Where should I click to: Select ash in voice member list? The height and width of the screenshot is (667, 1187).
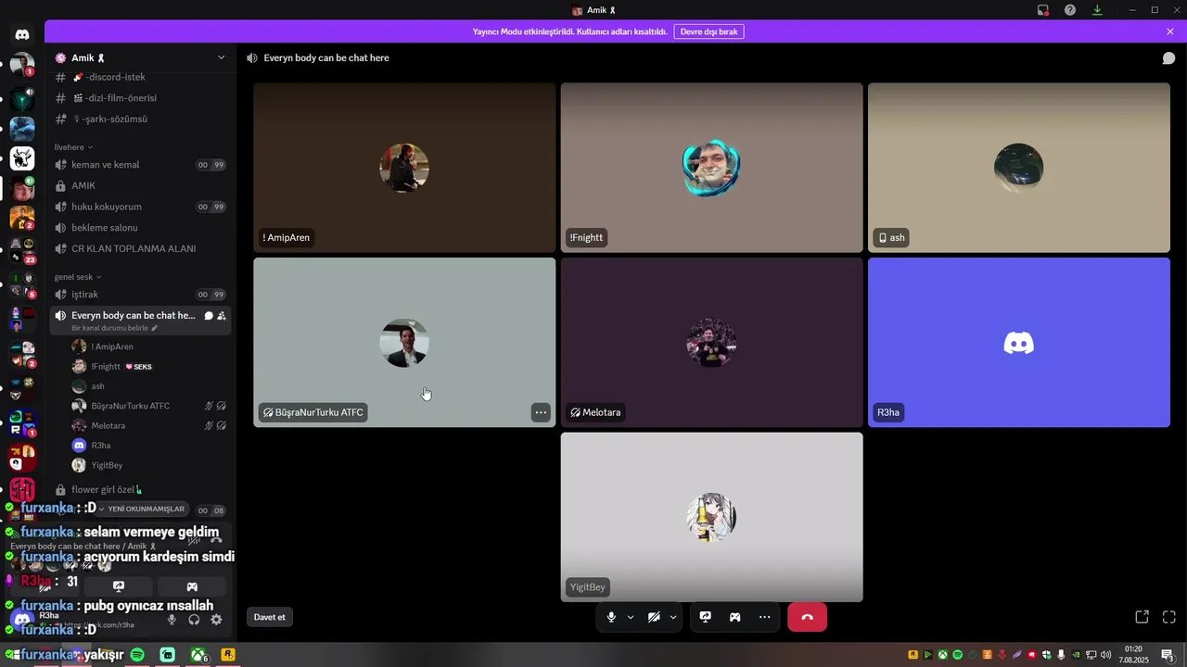[x=148, y=386]
